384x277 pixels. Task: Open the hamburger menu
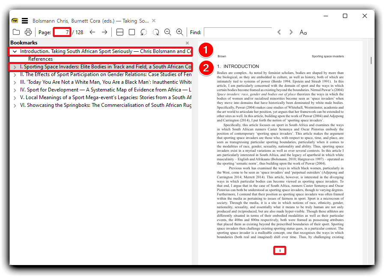25,20
